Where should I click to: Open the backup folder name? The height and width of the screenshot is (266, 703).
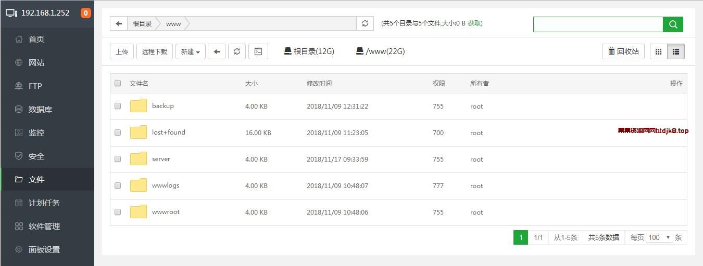pos(163,106)
